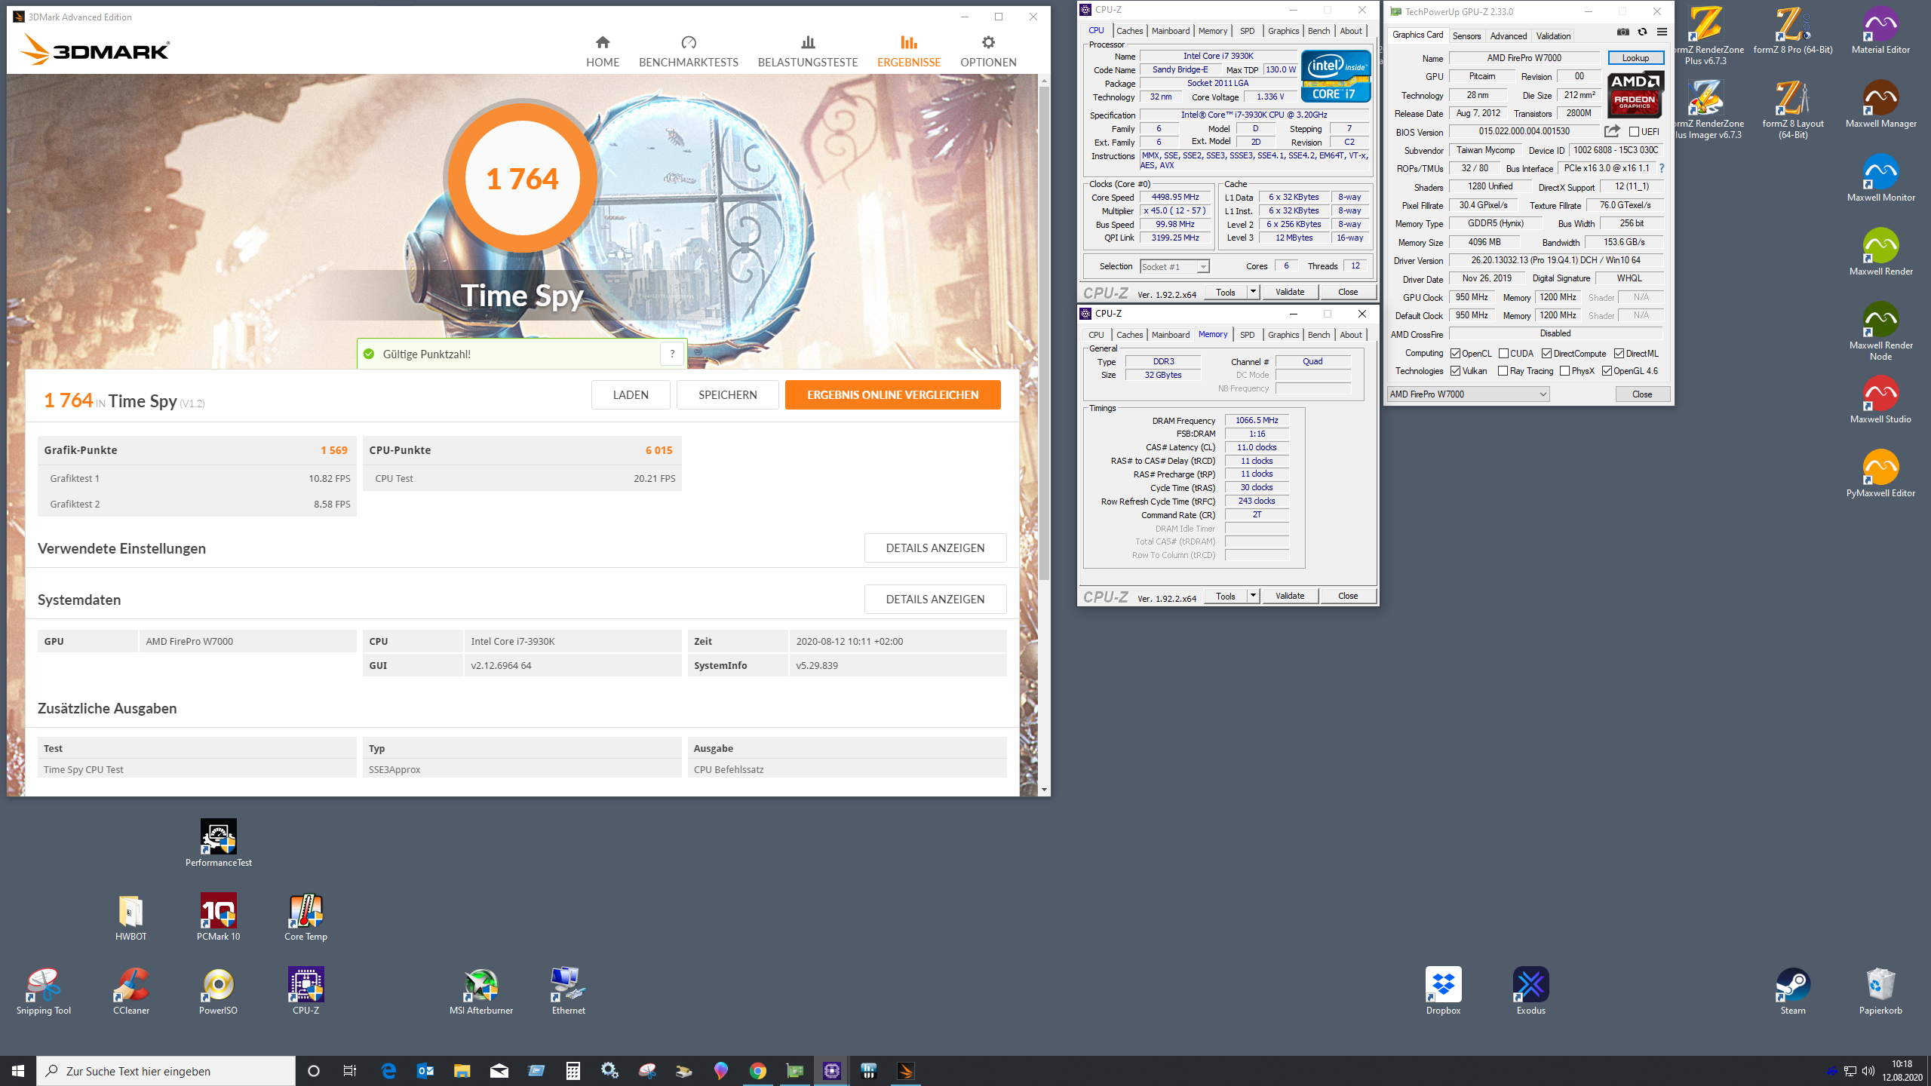1931x1086 pixels.
Task: Open the formZ 8 Pro (64-Bit) icon
Action: (1792, 30)
